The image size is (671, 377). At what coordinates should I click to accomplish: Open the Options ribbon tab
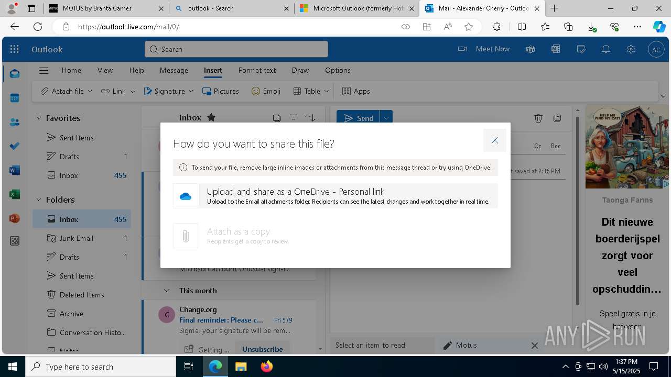point(338,70)
